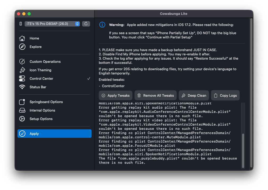
Task: Refresh the connected device list
Action: point(86,24)
